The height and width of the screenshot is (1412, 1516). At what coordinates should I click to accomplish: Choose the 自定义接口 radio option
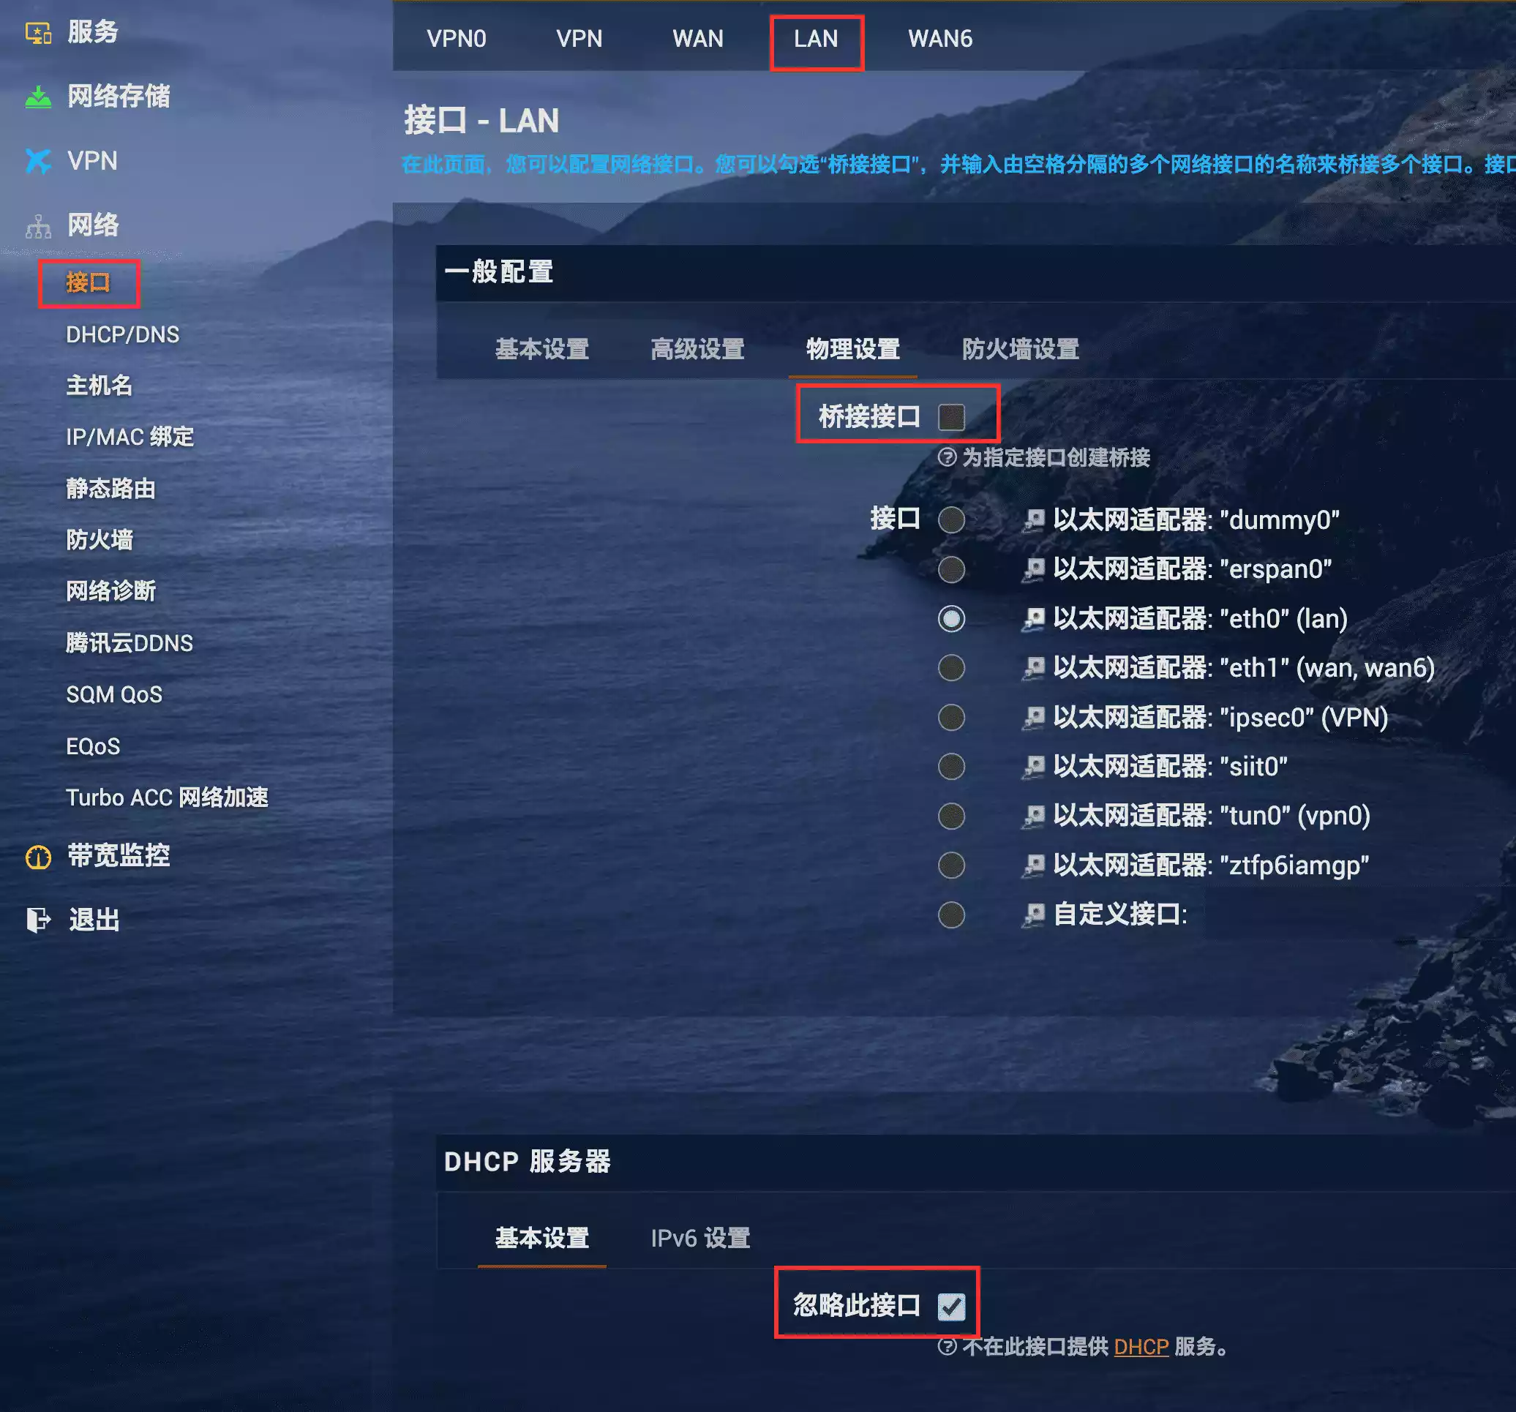pyautogui.click(x=952, y=915)
